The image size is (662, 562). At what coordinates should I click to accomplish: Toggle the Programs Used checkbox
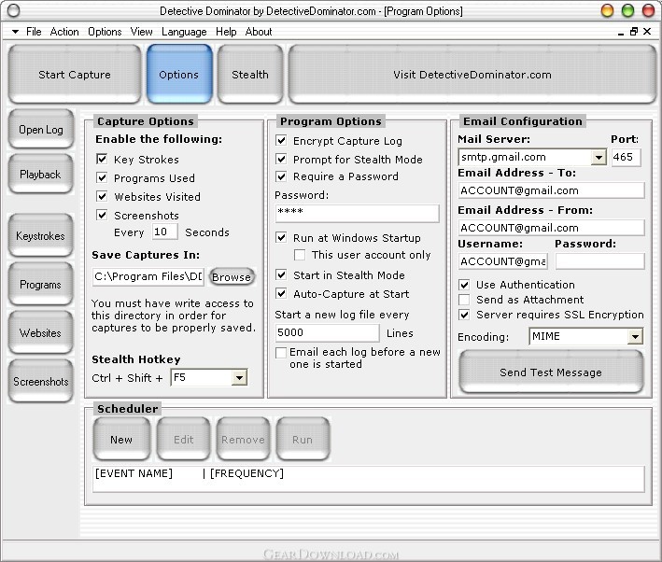(x=102, y=177)
